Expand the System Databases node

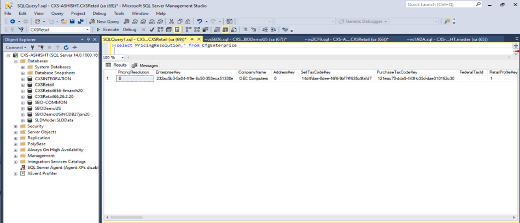point(23,67)
